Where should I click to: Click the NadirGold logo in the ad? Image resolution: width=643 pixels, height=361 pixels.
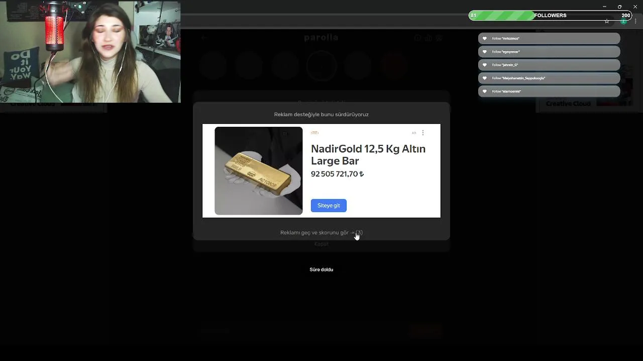(x=314, y=133)
